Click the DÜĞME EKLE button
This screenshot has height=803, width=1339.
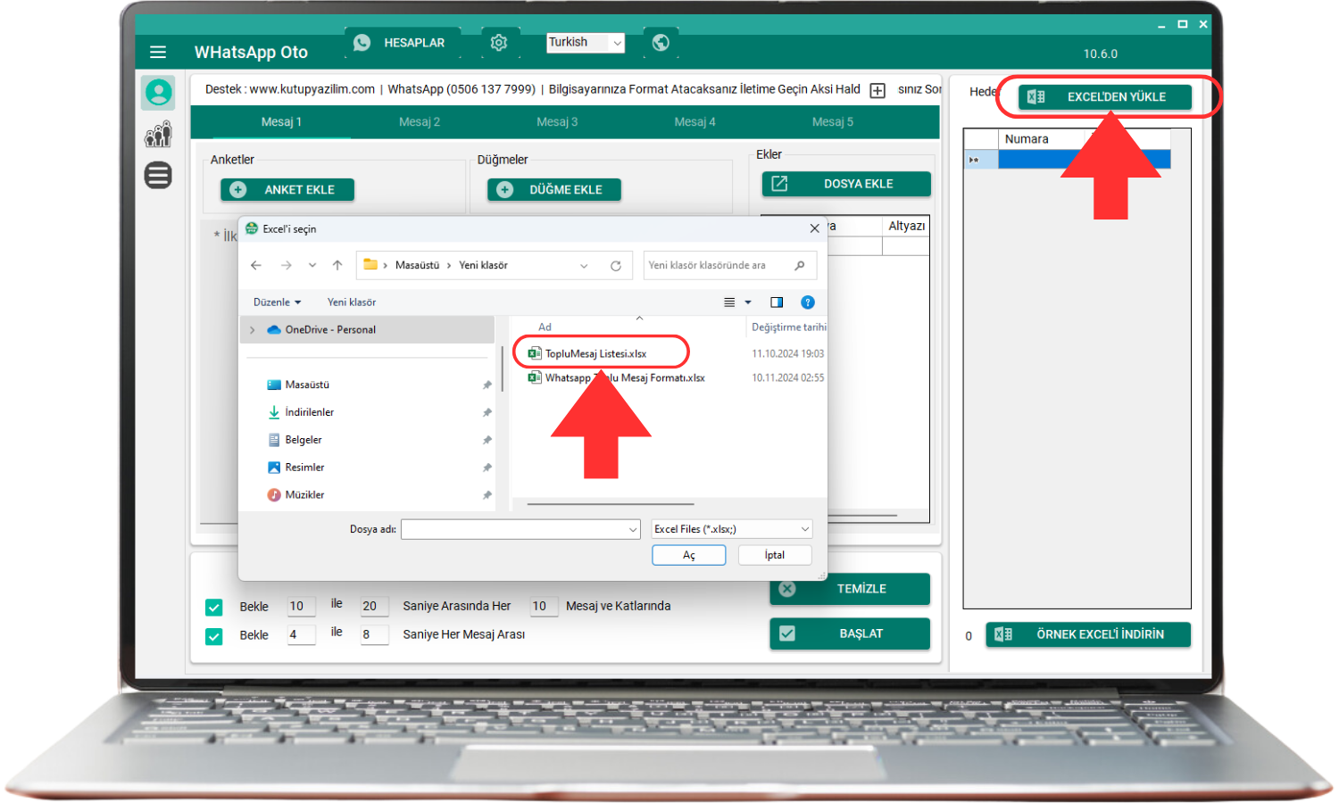point(554,189)
